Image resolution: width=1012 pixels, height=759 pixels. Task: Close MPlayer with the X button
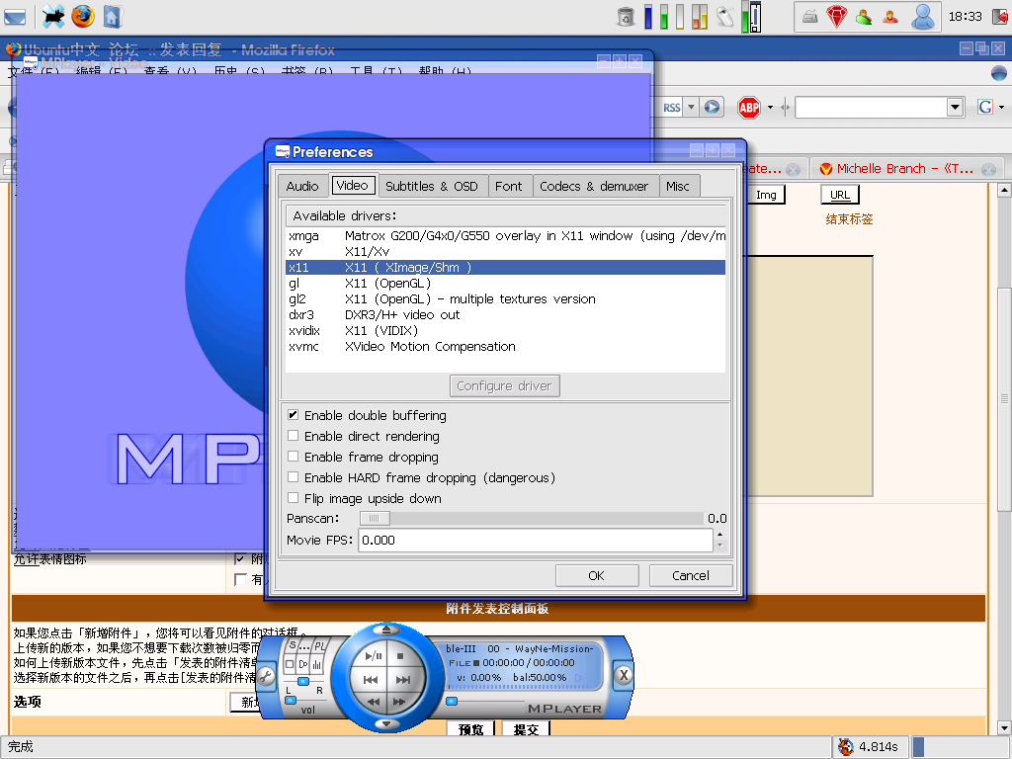point(624,676)
